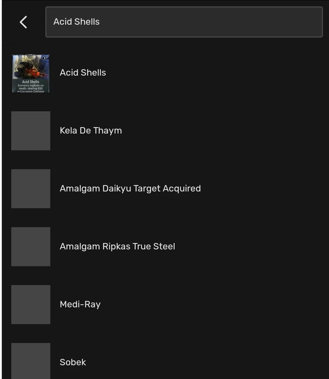Choose the Medi-Ray result label
The image size is (329, 379).
80,304
